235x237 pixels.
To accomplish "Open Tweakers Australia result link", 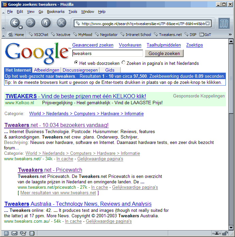I will (78, 204).
